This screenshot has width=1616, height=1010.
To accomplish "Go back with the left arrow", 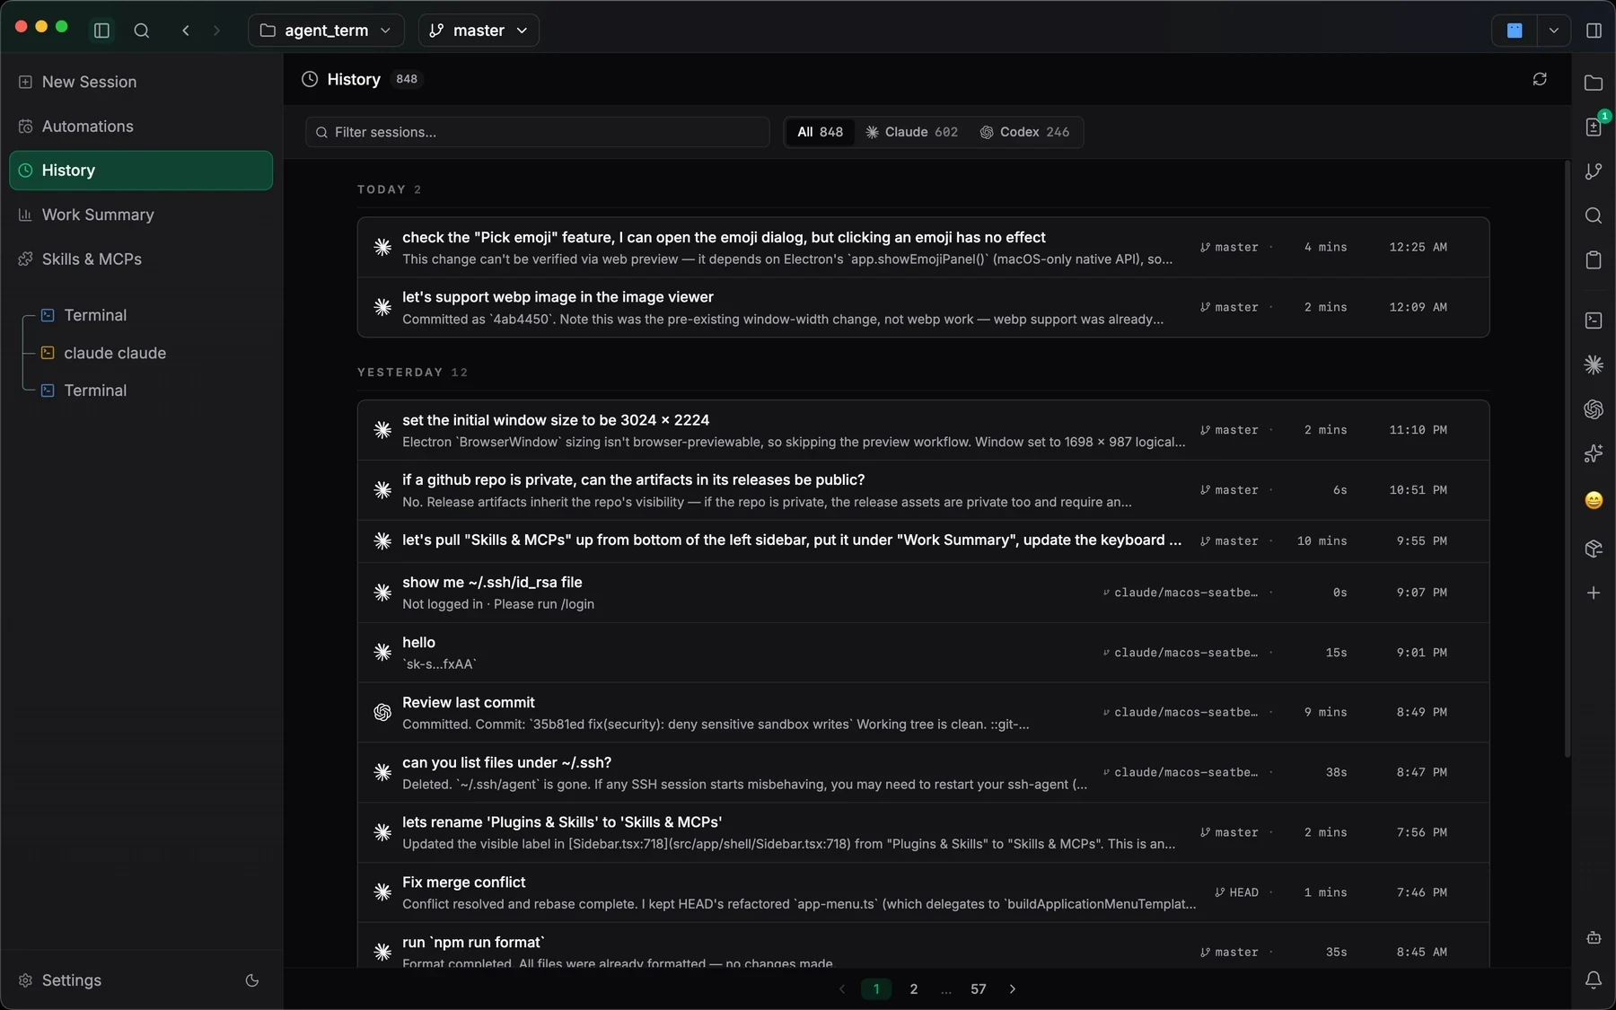I will tap(186, 31).
